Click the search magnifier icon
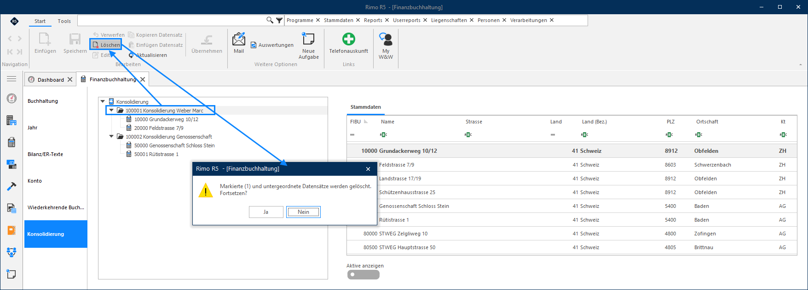This screenshot has height=290, width=808. tap(270, 20)
